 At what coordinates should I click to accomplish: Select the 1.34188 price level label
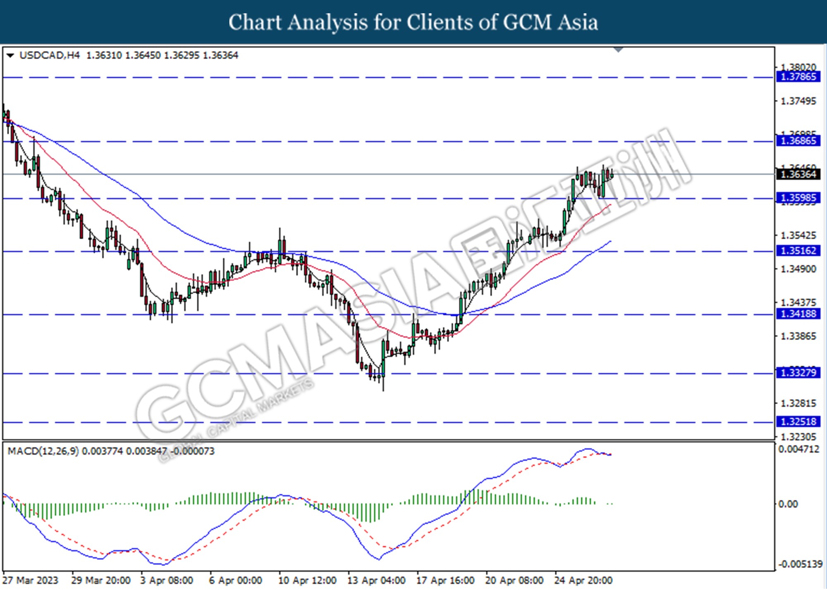(798, 314)
